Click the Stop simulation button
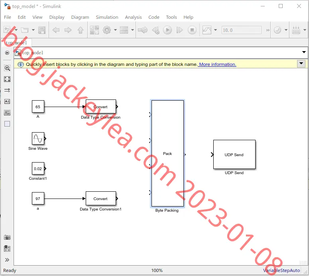 click(192, 30)
